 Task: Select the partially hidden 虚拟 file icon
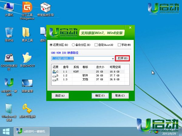[43, 34]
